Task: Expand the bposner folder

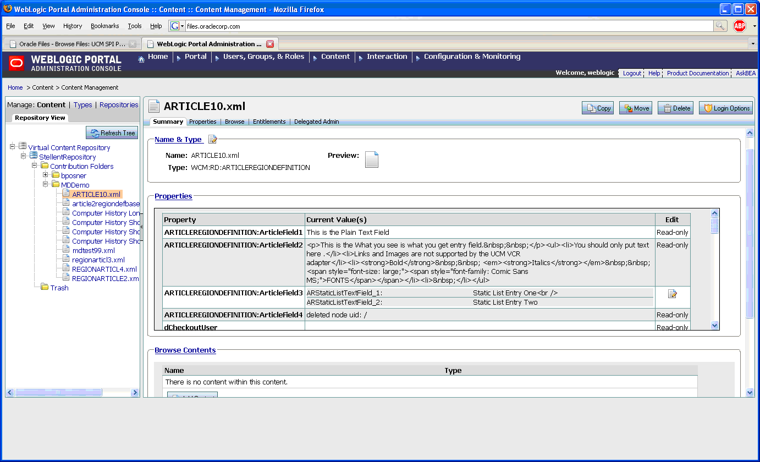Action: [46, 175]
